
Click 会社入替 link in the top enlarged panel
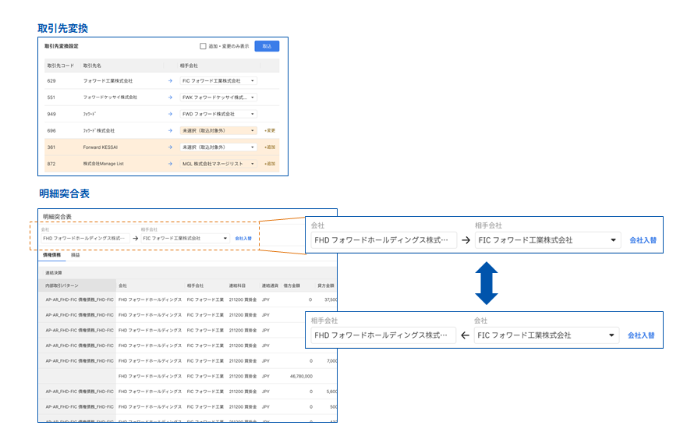click(643, 240)
